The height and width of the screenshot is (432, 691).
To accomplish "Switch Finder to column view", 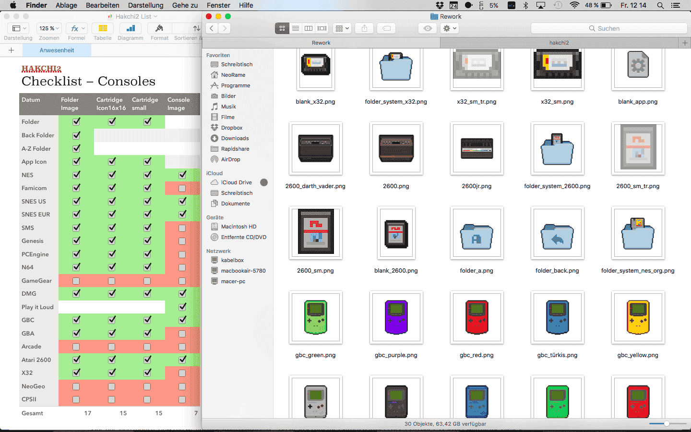I will pos(309,28).
